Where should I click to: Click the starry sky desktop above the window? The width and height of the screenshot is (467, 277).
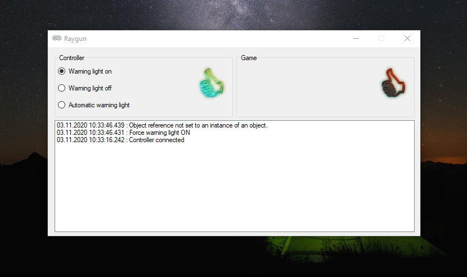tap(234, 15)
